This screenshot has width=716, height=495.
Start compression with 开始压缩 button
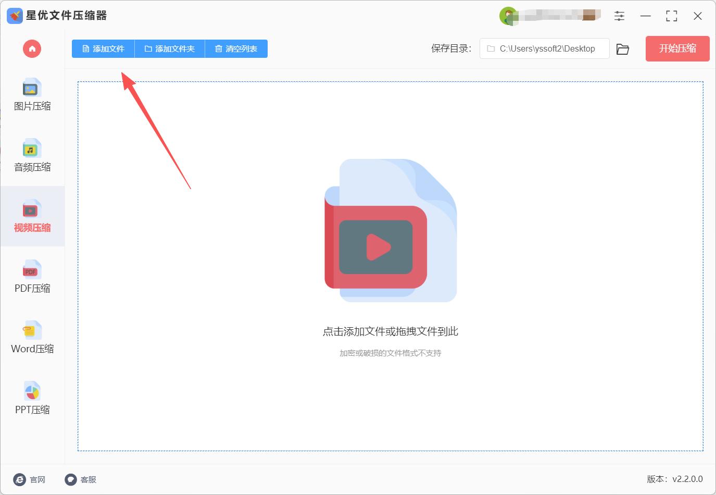[x=677, y=48]
